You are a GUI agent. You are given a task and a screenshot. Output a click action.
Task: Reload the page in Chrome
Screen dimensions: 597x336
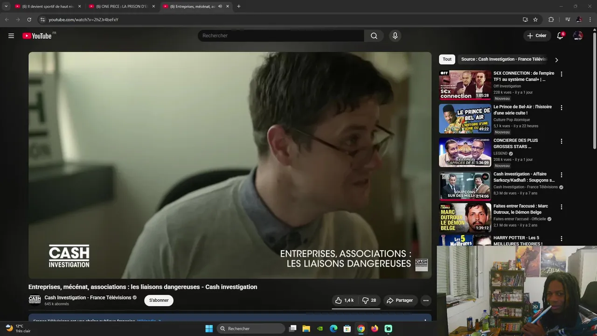[29, 20]
